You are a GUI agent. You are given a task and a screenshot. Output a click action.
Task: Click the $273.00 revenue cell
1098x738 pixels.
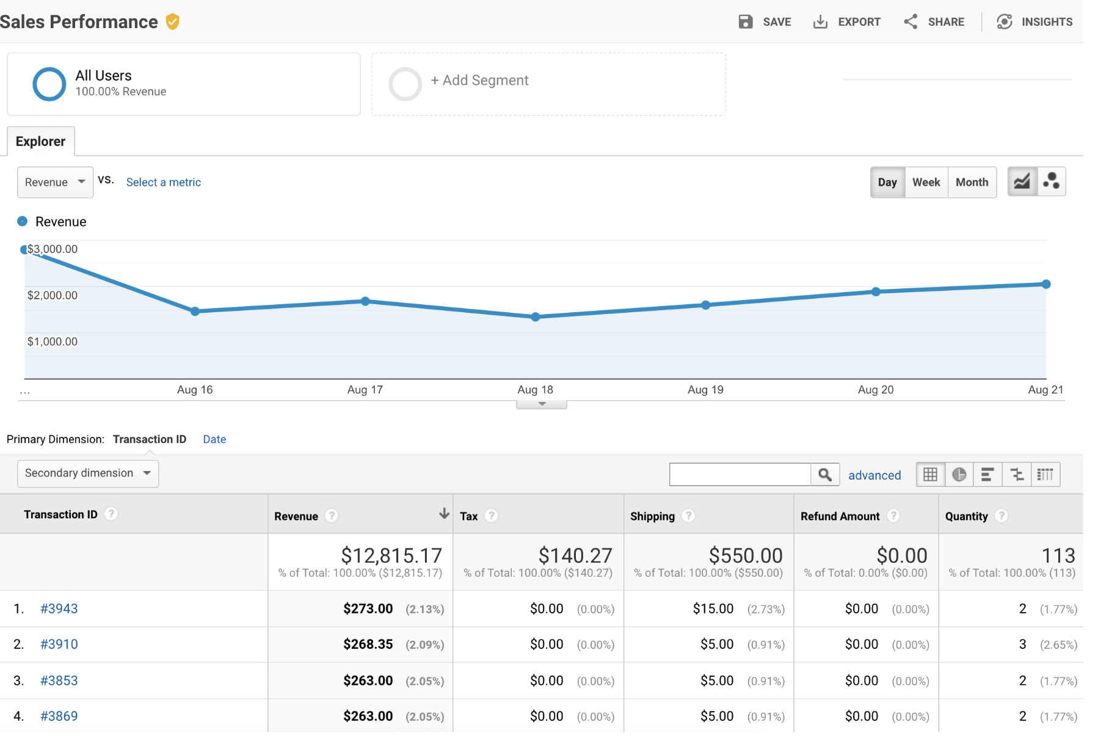368,608
